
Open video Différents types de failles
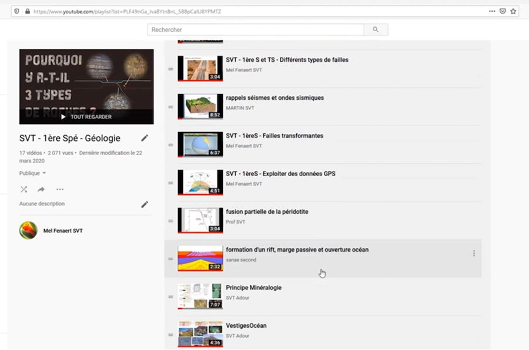pos(287,60)
